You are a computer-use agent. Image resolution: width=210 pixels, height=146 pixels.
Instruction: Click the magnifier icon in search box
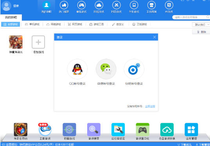208,17
